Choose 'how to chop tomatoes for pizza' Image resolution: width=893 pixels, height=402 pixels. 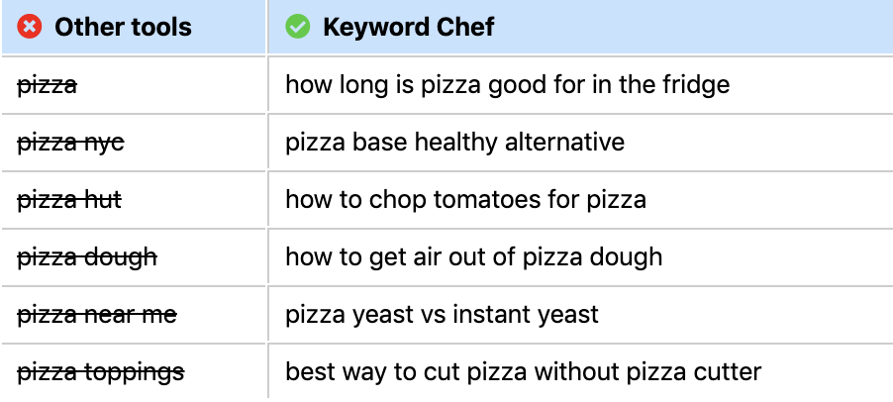466,199
